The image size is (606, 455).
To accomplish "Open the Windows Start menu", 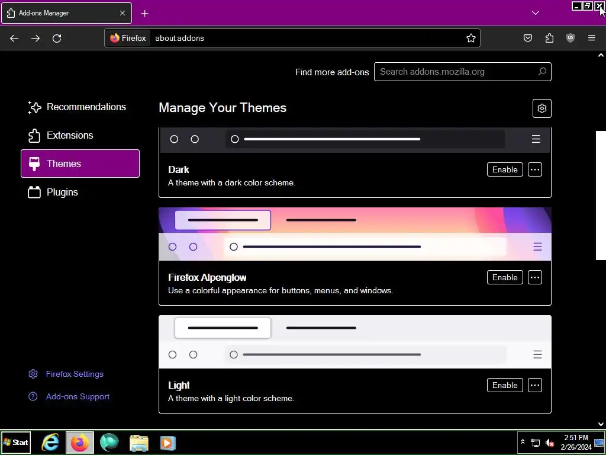I will (16, 442).
